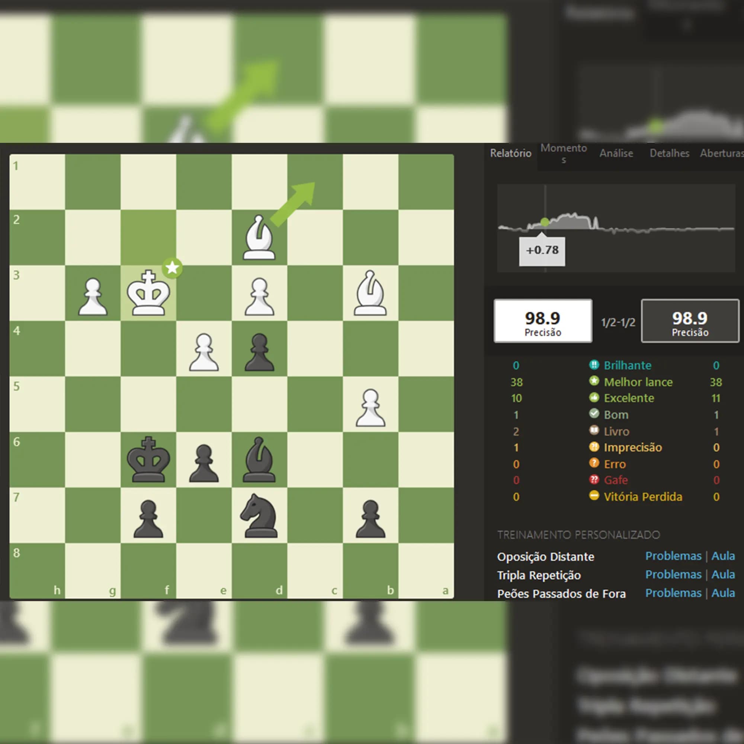Click the green marker on evaluation graph
Screen dimensions: 744x744
click(545, 222)
